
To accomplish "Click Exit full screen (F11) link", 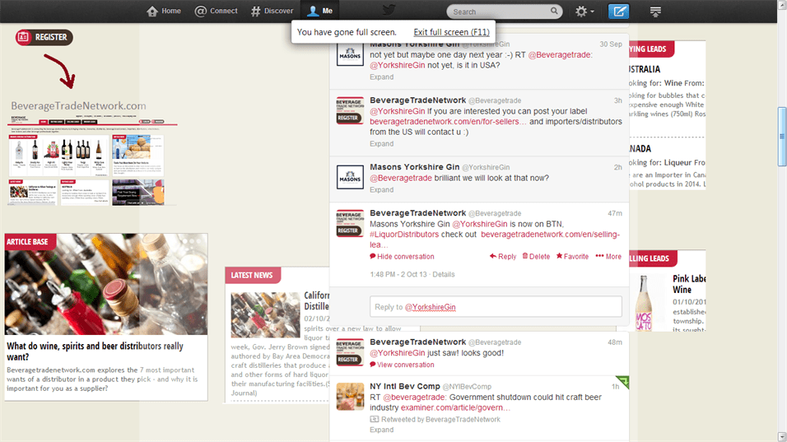I will (x=451, y=32).
